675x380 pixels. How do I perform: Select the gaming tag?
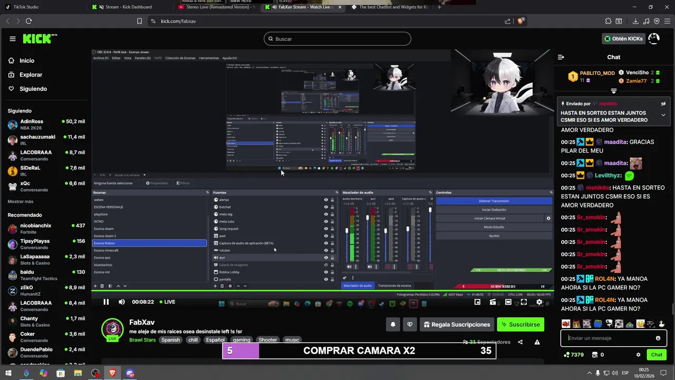pyautogui.click(x=242, y=340)
